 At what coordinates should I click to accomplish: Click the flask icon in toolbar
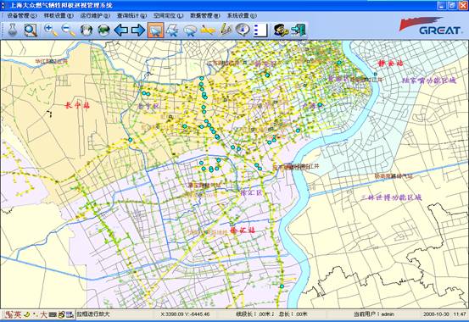[x=12, y=30]
